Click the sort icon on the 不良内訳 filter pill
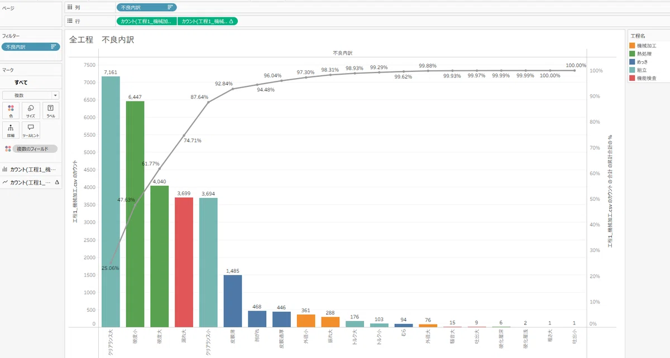This screenshot has width=670, height=358. click(54, 47)
